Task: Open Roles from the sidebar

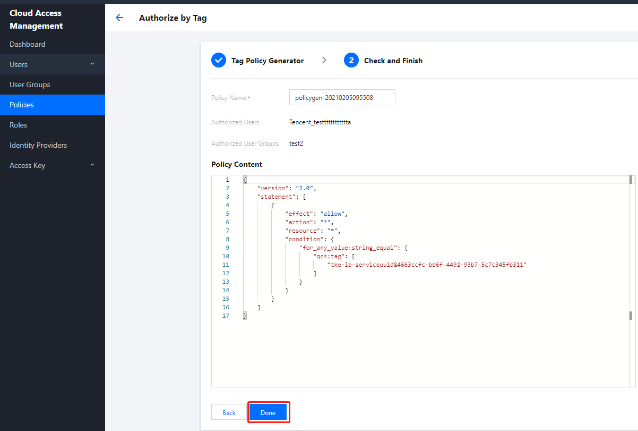Action: [19, 125]
